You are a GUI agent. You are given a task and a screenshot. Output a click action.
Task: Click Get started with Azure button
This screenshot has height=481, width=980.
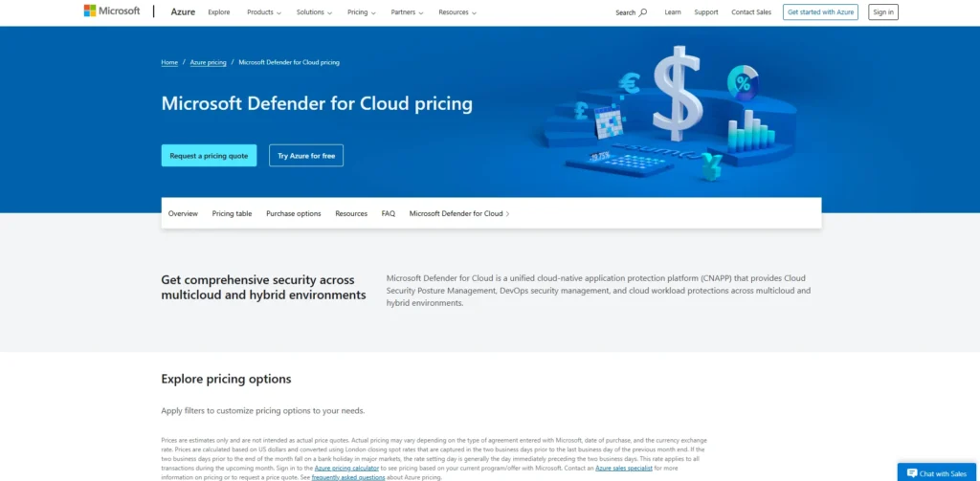tap(820, 11)
